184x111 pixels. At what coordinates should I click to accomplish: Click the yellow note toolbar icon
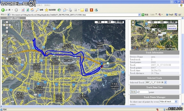(x=82, y=10)
